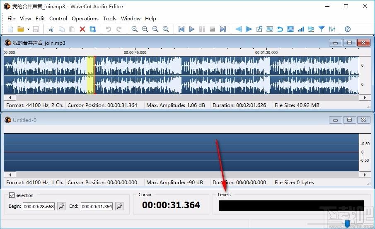Image resolution: width=375 pixels, height=229 pixels.
Task: Click the resize effect toolbar icon
Action: [259, 29]
